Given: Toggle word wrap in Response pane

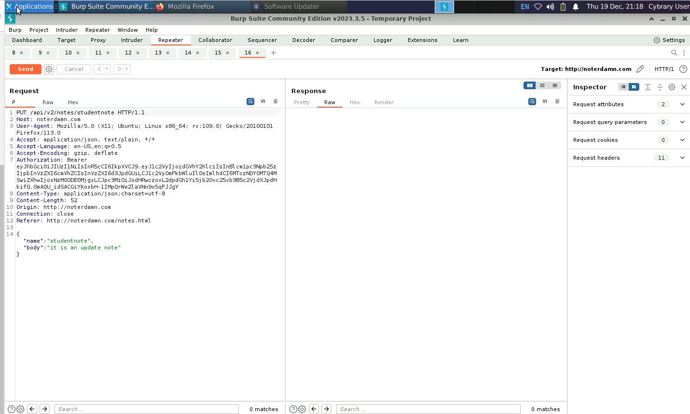Looking at the screenshot, I should tap(532, 101).
